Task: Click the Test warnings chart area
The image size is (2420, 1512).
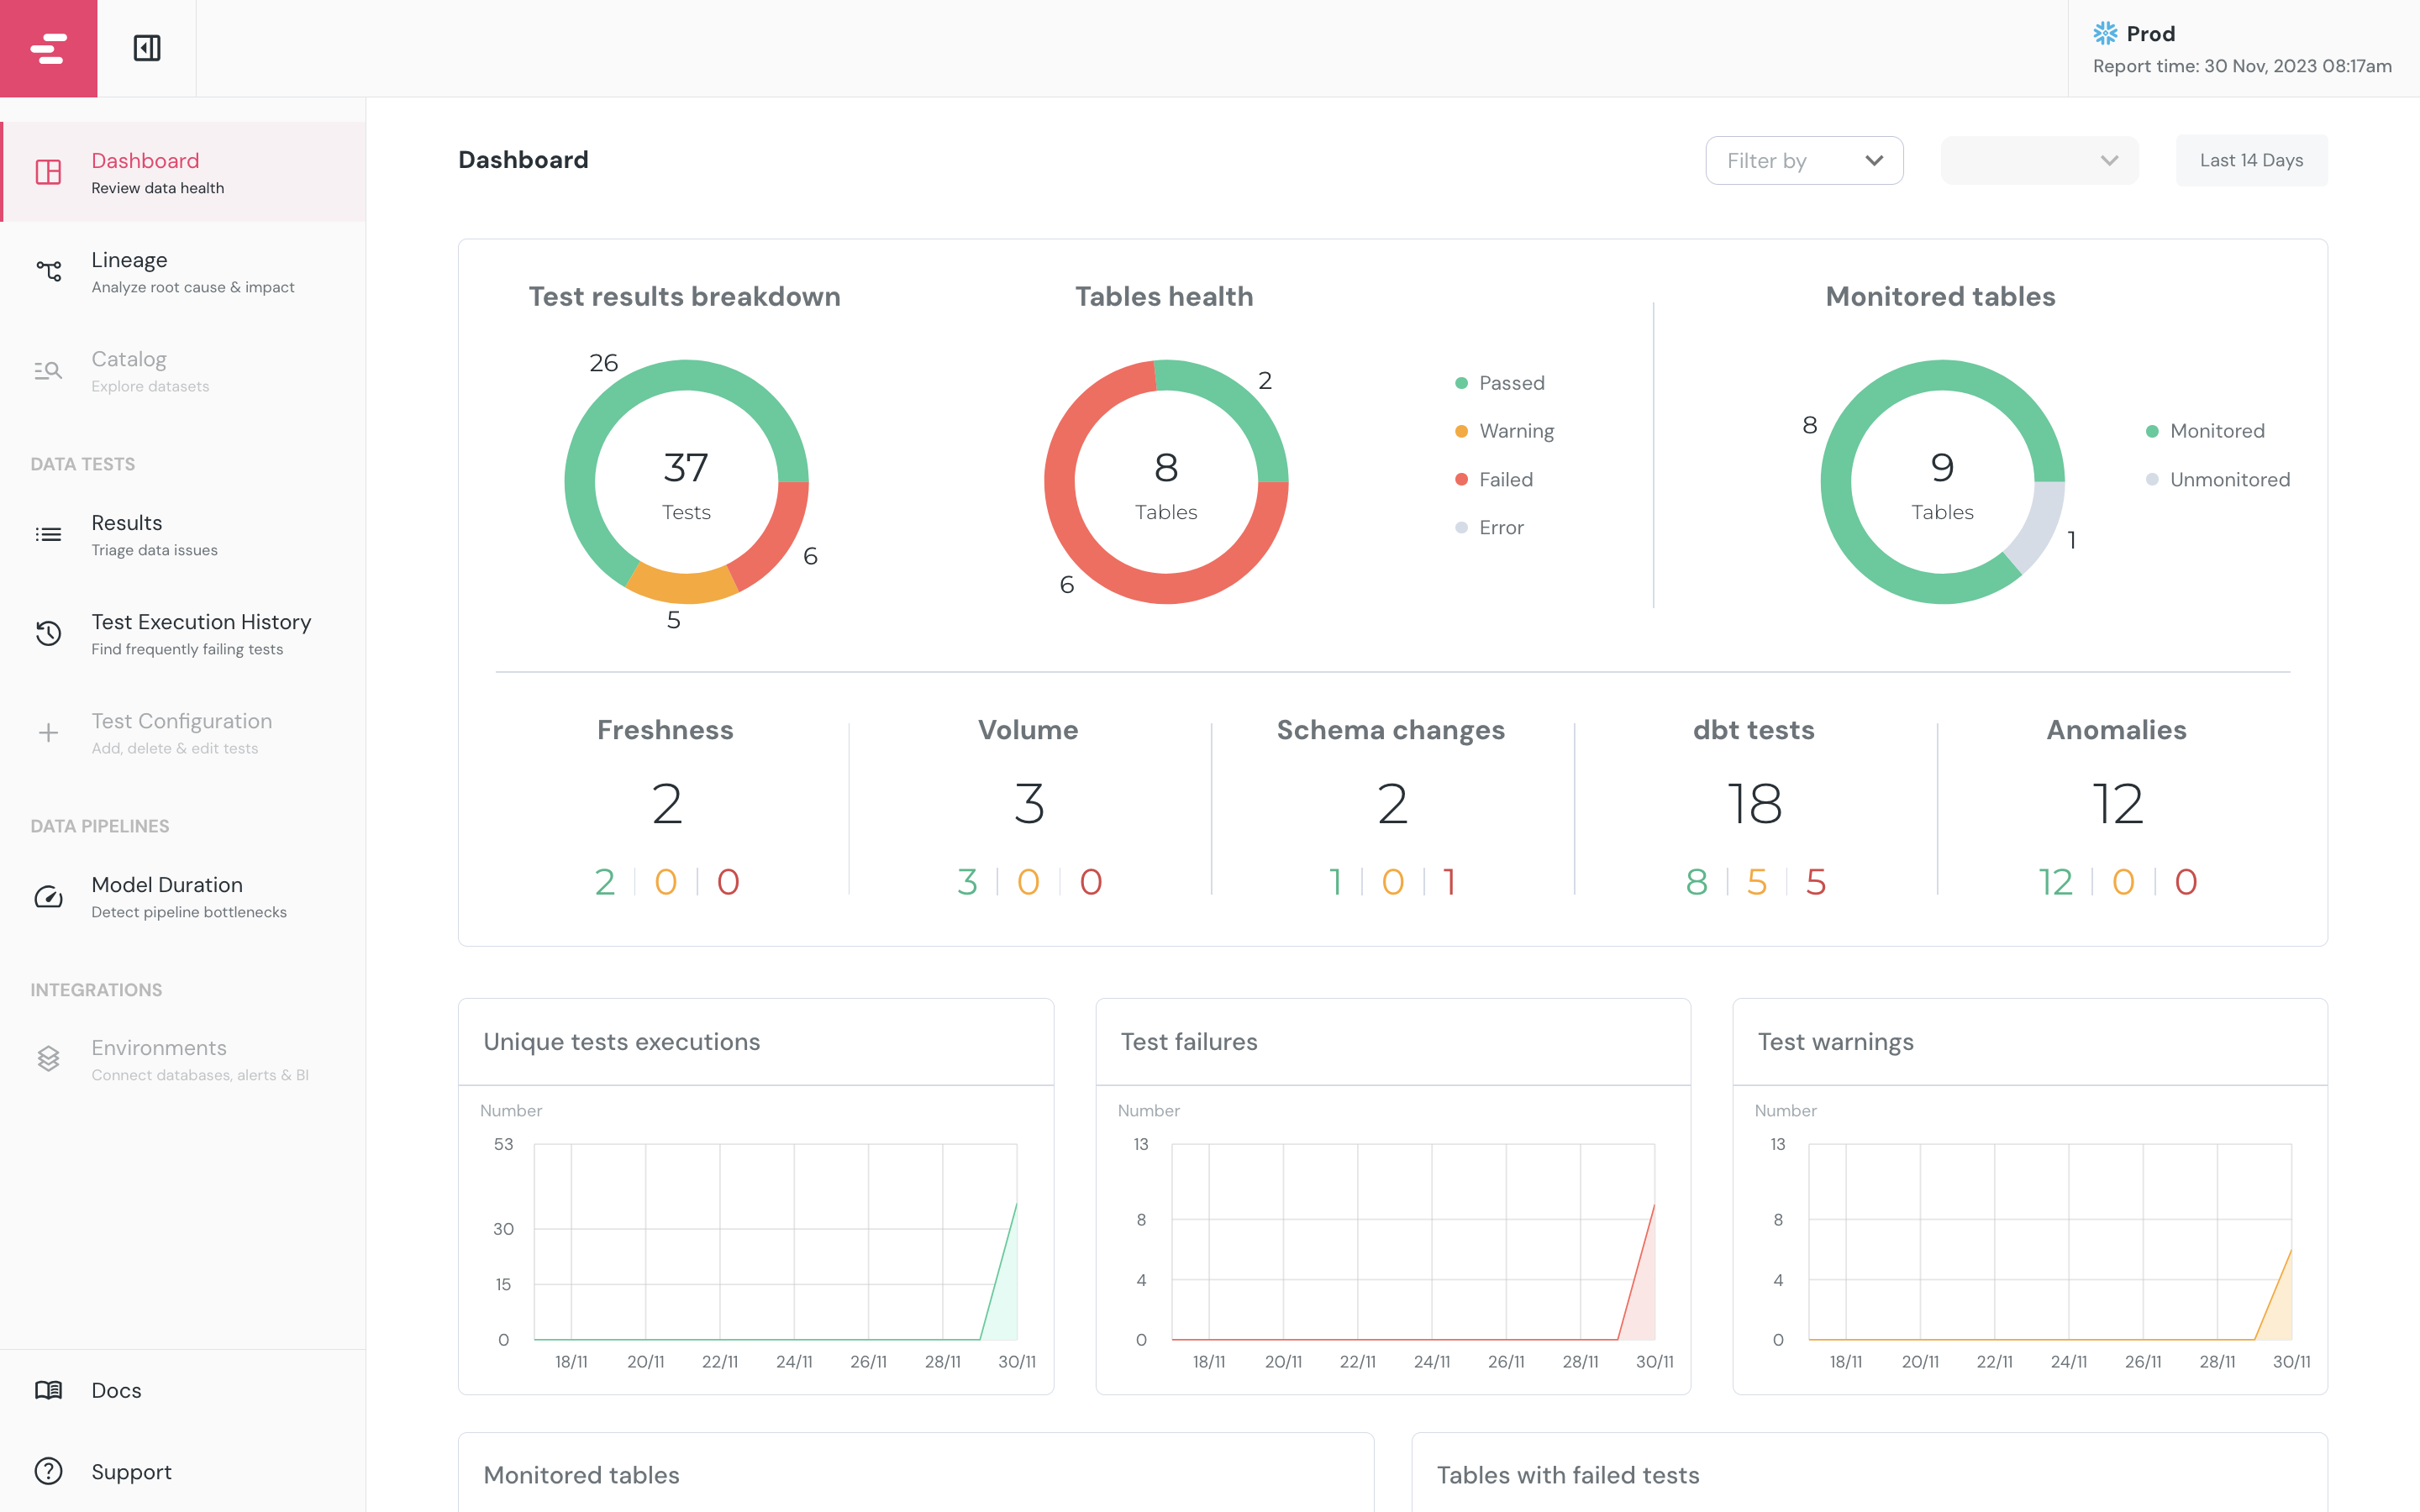Action: pyautogui.click(x=2050, y=1241)
